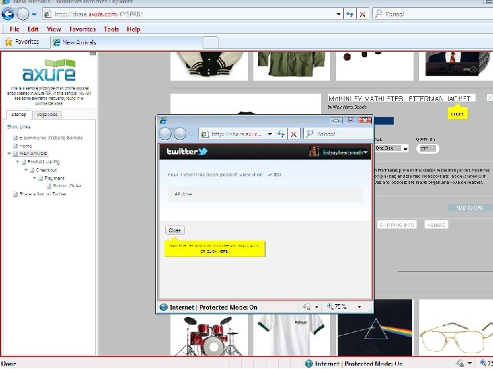Collapse the Payment tree node

35,178
